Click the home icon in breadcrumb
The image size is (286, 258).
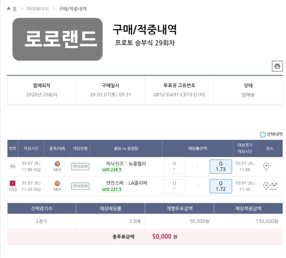pos(9,9)
